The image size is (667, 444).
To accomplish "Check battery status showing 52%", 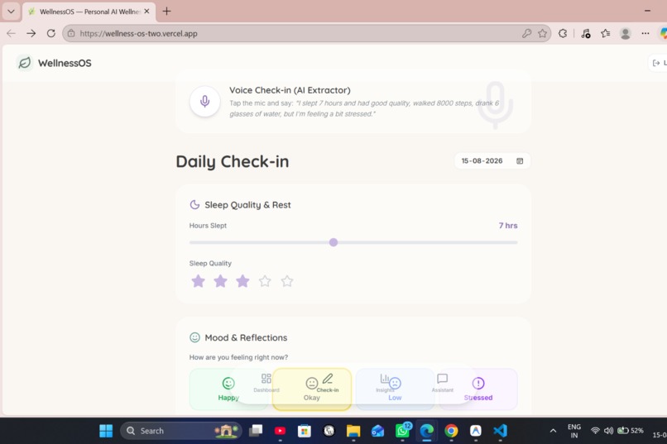I will coord(631,431).
